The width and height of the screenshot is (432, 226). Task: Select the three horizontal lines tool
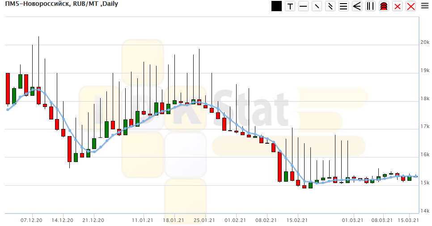click(x=344, y=6)
